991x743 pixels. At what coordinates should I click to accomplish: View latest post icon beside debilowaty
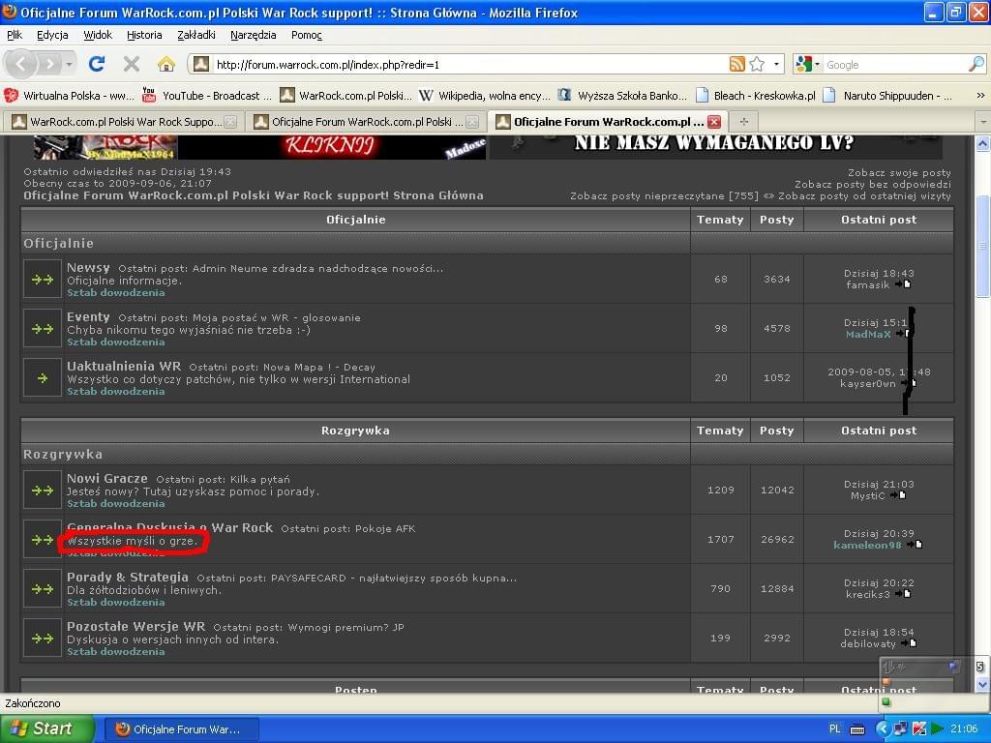(909, 643)
